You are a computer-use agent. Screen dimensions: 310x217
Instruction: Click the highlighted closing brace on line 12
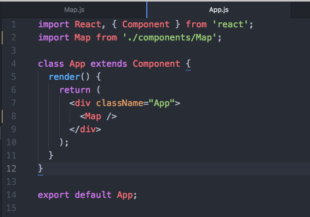pyautogui.click(x=41, y=169)
